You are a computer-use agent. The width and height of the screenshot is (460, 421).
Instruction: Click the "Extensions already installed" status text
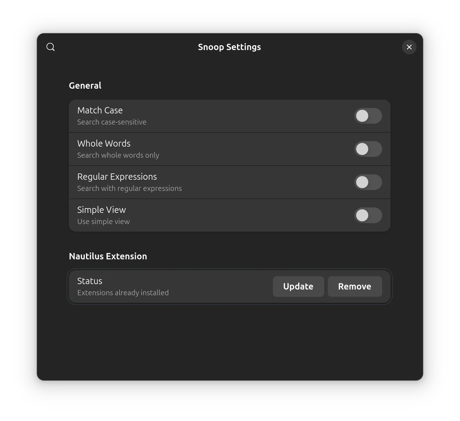pyautogui.click(x=123, y=293)
